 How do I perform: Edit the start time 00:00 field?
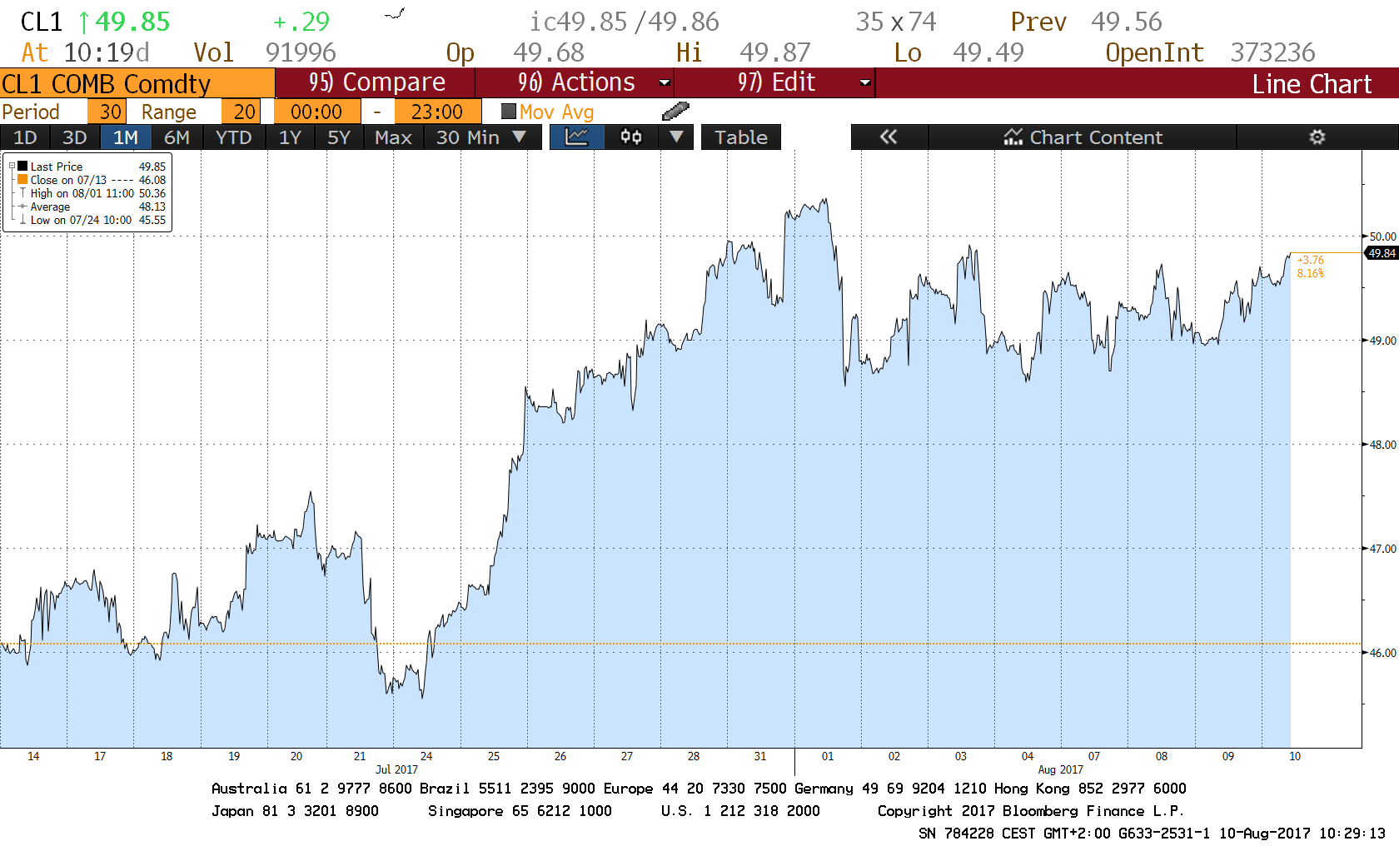[x=317, y=112]
